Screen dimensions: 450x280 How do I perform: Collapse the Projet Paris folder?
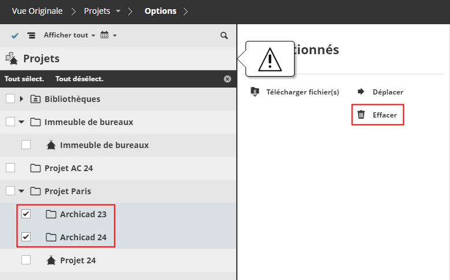tap(22, 191)
